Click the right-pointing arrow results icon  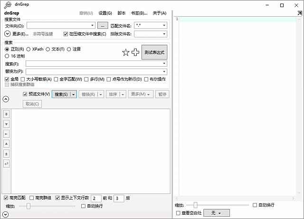(6, 134)
